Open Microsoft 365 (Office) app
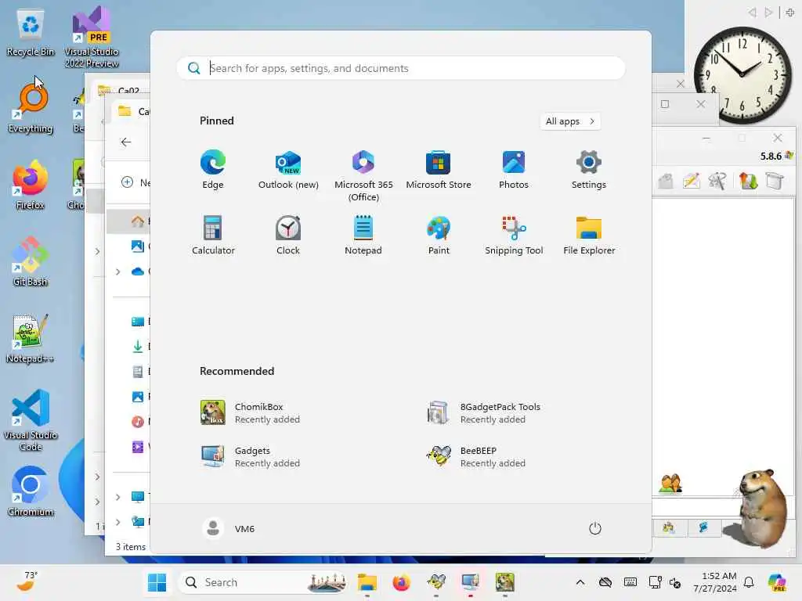Image resolution: width=802 pixels, height=601 pixels. coord(363,176)
